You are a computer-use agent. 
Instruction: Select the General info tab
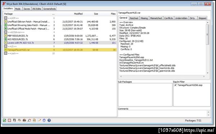pyautogui.click(x=123, y=18)
